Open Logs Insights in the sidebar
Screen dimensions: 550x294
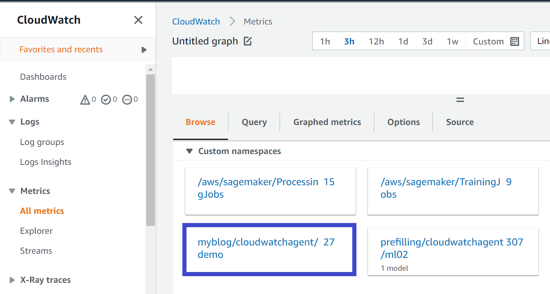46,162
